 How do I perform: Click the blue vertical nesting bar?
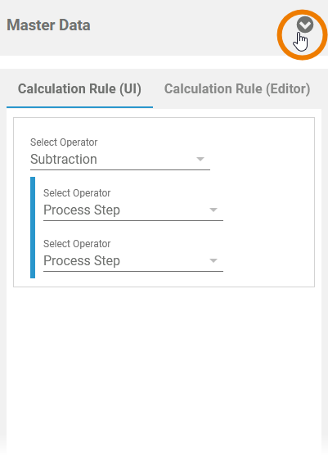[33, 228]
